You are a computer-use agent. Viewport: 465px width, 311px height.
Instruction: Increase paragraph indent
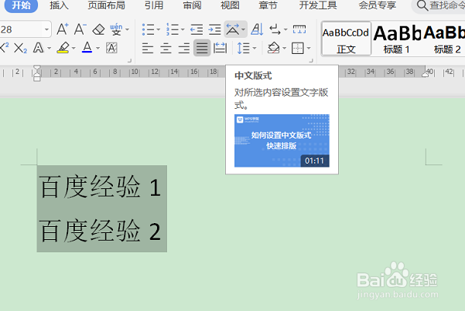pos(214,29)
